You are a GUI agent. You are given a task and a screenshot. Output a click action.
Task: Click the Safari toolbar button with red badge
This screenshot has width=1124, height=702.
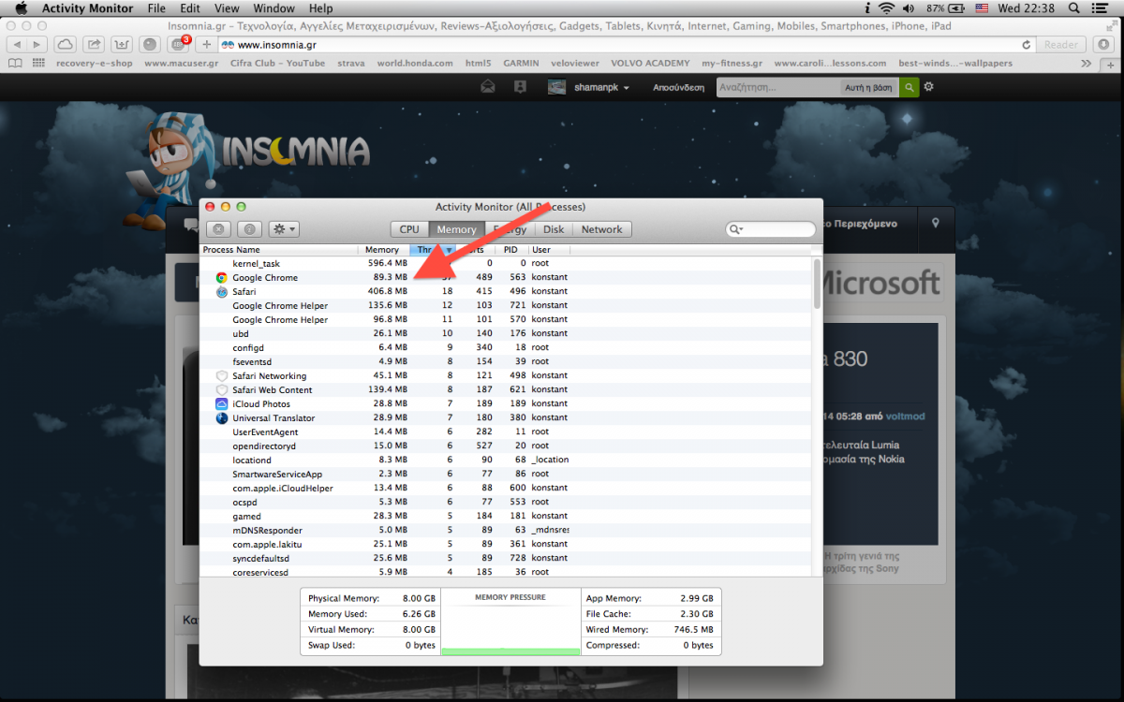coord(178,44)
